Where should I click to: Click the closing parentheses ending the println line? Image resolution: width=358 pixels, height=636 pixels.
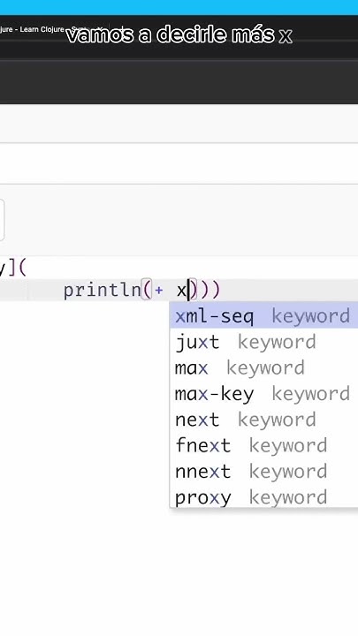click(x=209, y=291)
